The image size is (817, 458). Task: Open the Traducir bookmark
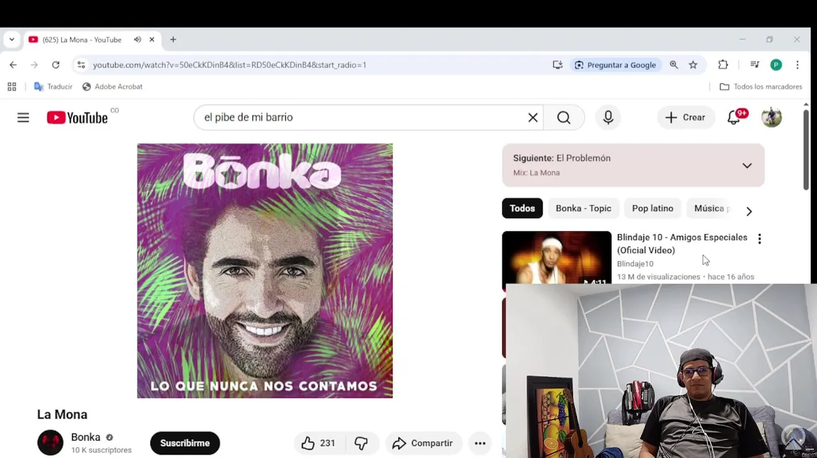pyautogui.click(x=53, y=87)
